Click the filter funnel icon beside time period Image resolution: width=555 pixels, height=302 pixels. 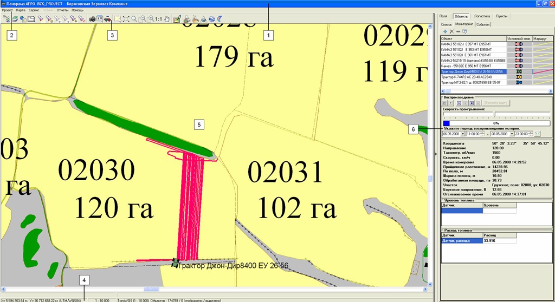tap(538, 134)
